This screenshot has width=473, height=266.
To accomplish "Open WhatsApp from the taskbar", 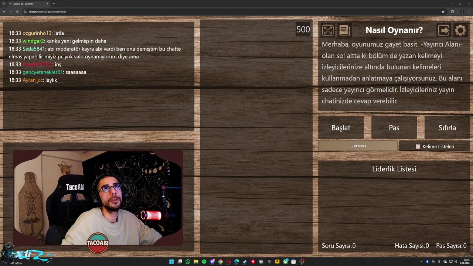I will [x=188, y=262].
